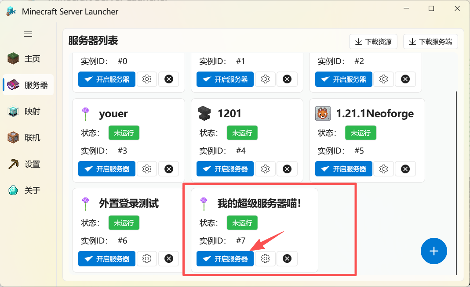Click the blue plus add-server button
This screenshot has width=470, height=287.
434,251
